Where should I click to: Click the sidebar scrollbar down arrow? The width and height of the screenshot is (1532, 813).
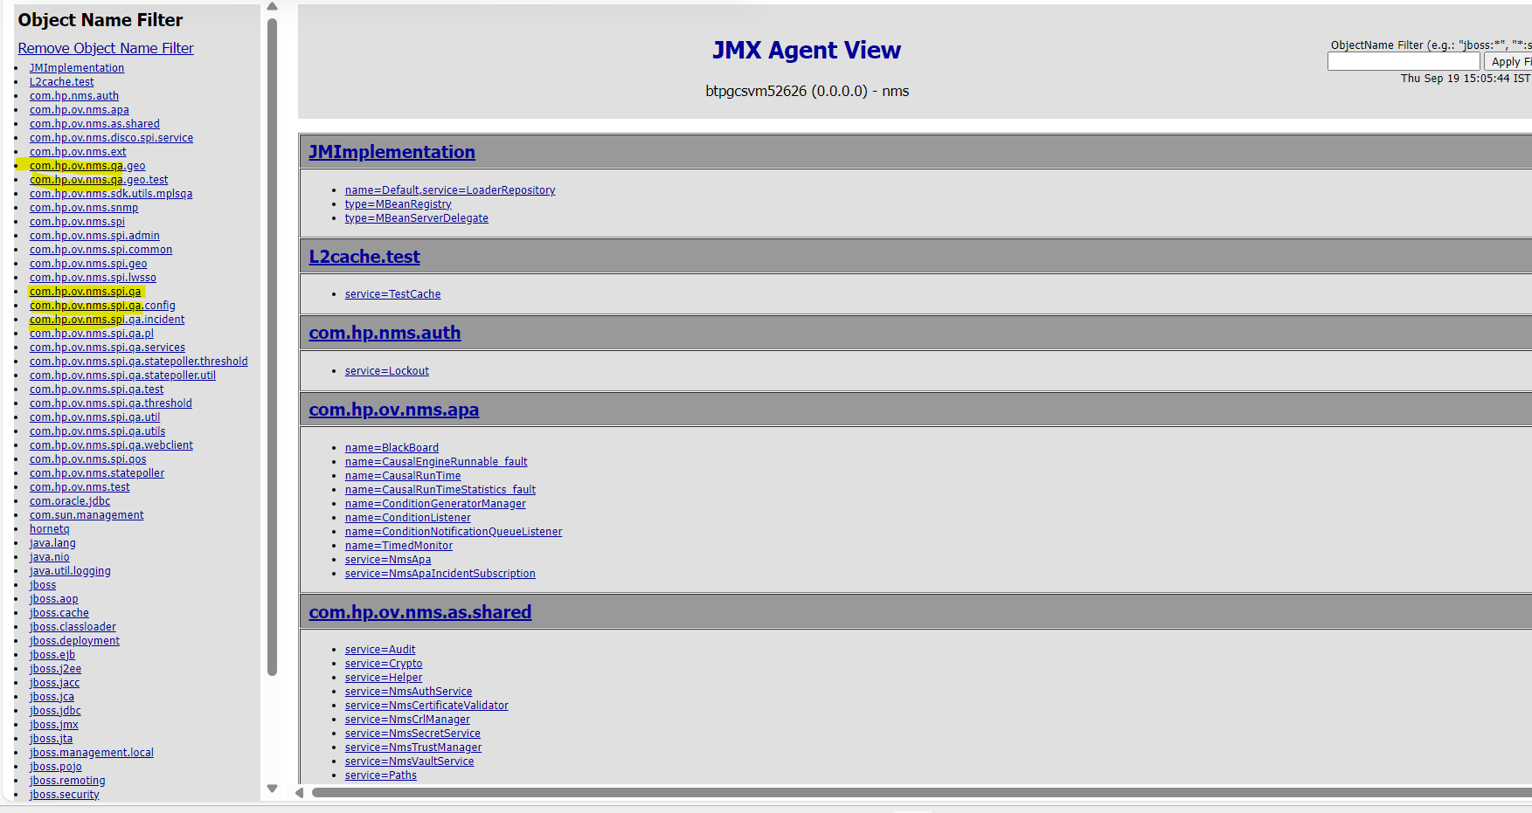tap(272, 789)
